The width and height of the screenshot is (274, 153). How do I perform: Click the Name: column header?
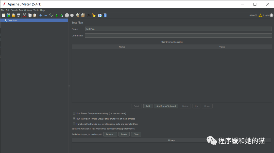pyautogui.click(x=122, y=47)
